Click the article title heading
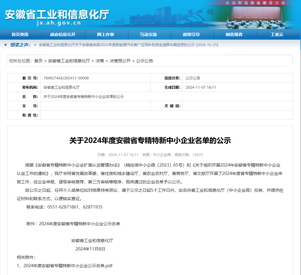The width and height of the screenshot is (301, 275). (x=150, y=140)
